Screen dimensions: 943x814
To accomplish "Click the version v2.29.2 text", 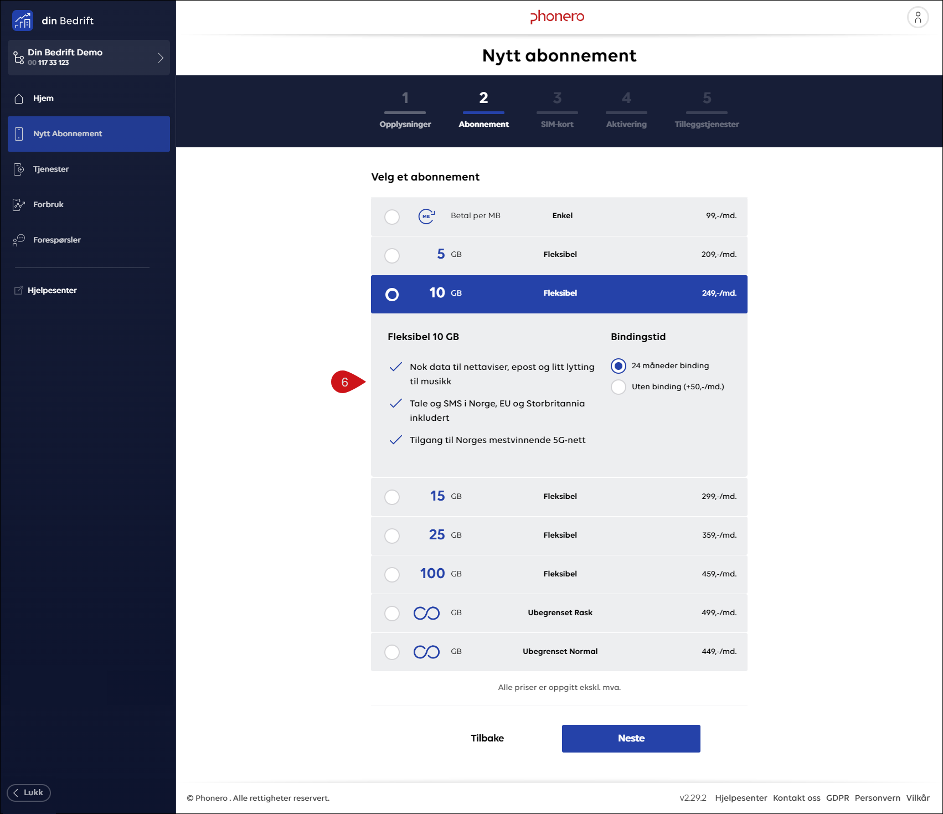I will click(x=693, y=798).
